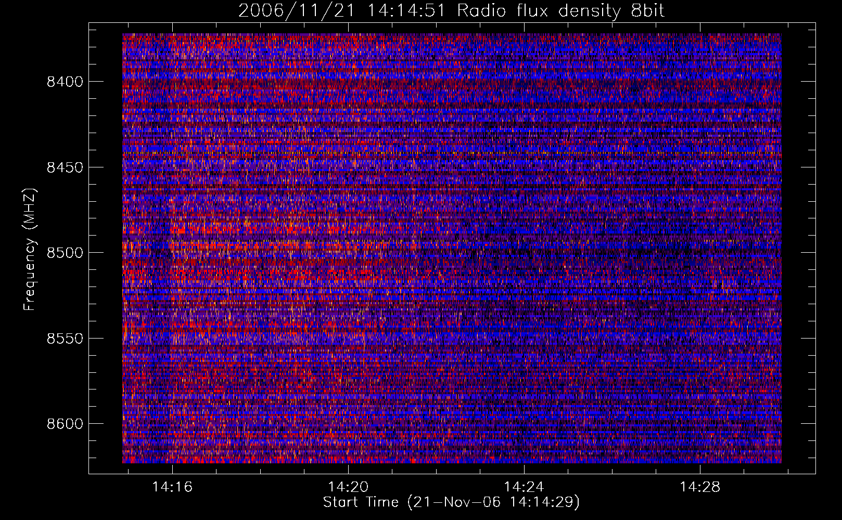This screenshot has height=520, width=842.
Task: Click the 8600 frequency tick label
Action: (65, 424)
